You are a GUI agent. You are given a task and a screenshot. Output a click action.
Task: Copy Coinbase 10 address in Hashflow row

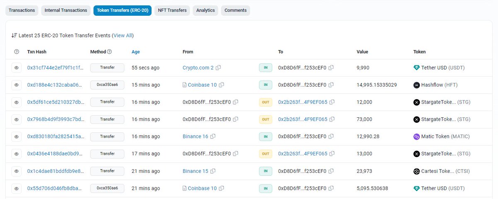pos(221,85)
